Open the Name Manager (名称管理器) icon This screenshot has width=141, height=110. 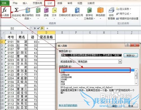click(111, 10)
